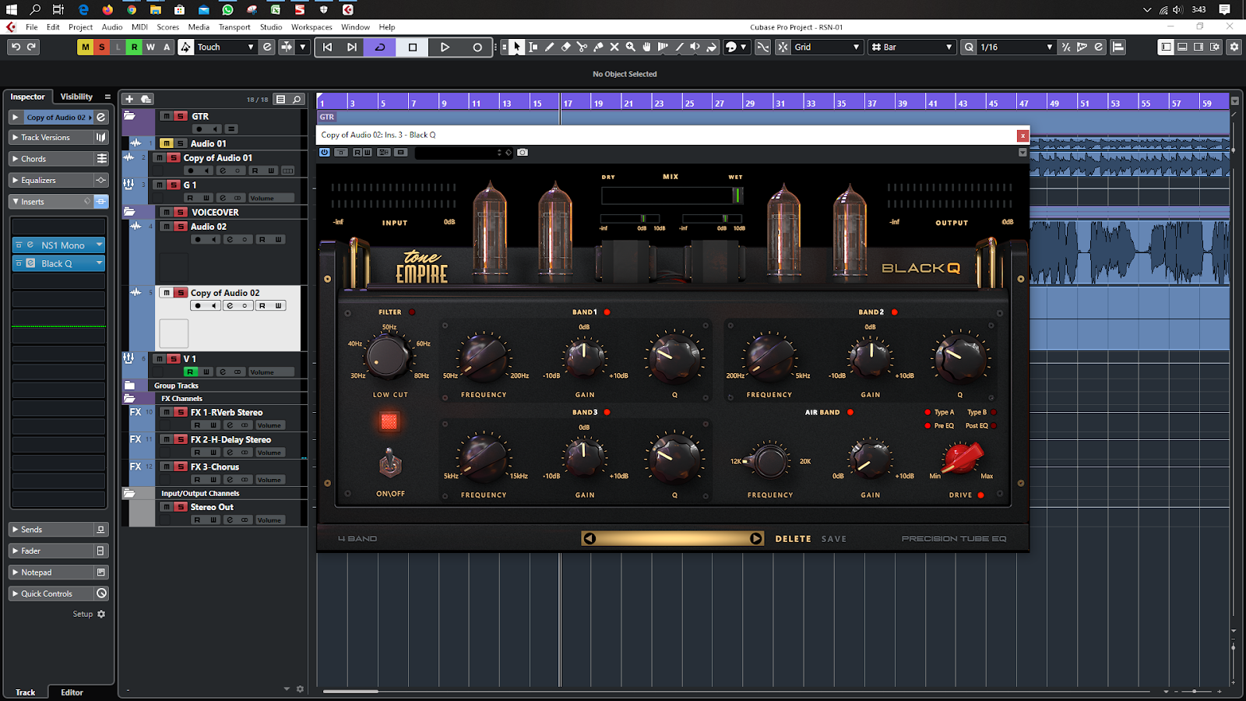Click the Low Cut filter knob
Image resolution: width=1246 pixels, height=701 pixels.
pos(387,357)
